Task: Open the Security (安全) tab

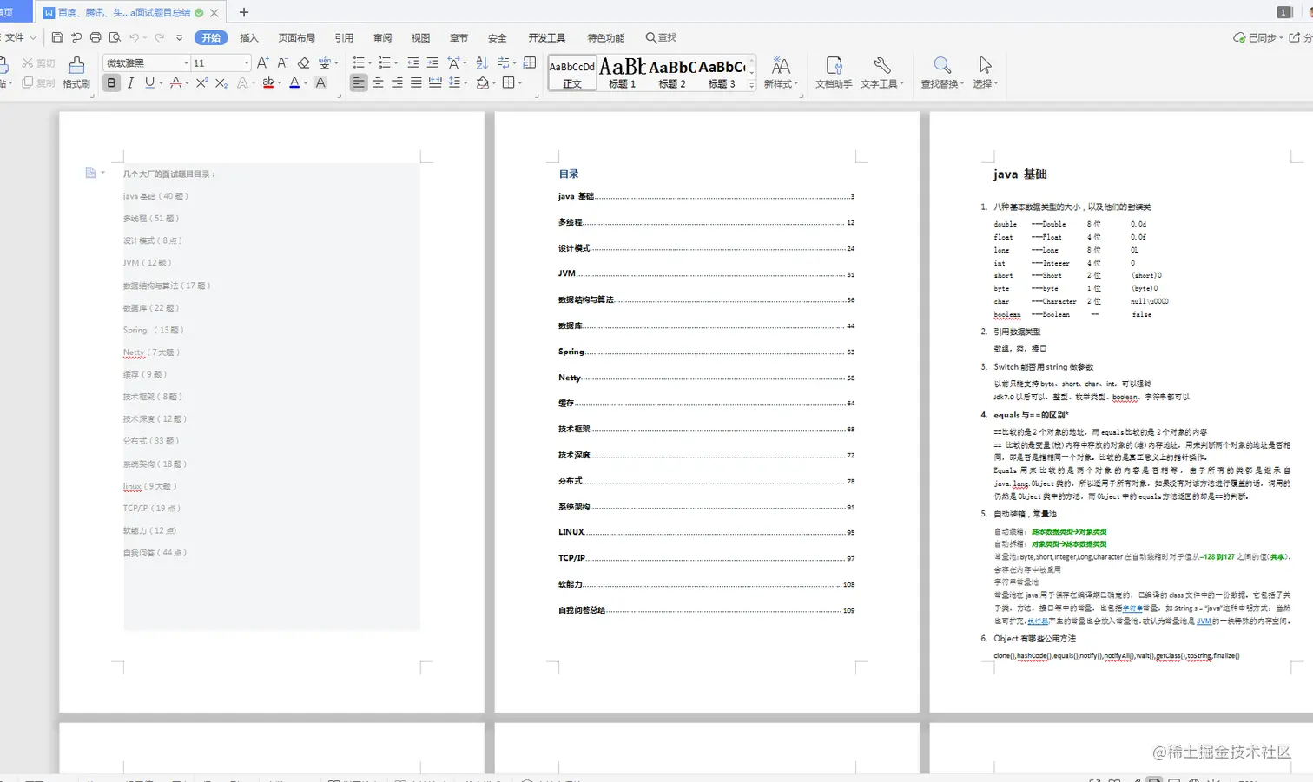Action: (498, 37)
